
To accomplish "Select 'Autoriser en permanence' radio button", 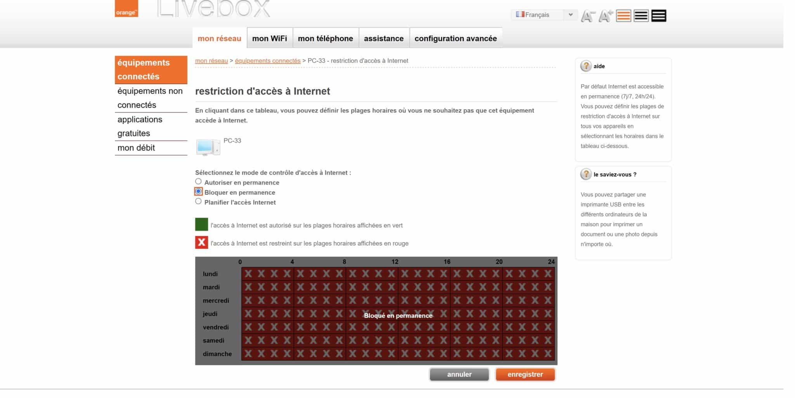I will 198,181.
